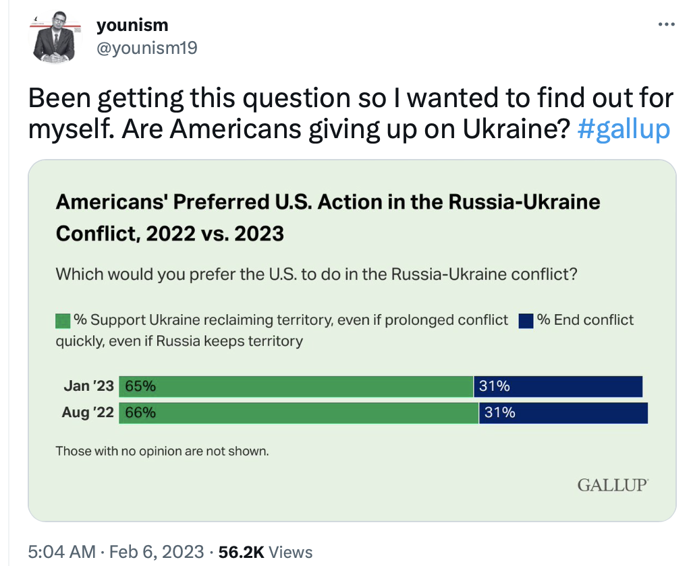Click the Aug '22 green 66% bar

pyautogui.click(x=298, y=412)
